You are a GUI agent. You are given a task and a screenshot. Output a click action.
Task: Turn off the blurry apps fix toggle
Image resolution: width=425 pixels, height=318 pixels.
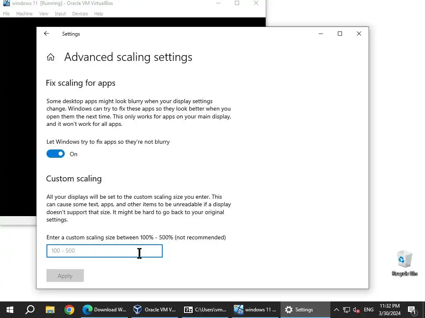(56, 154)
